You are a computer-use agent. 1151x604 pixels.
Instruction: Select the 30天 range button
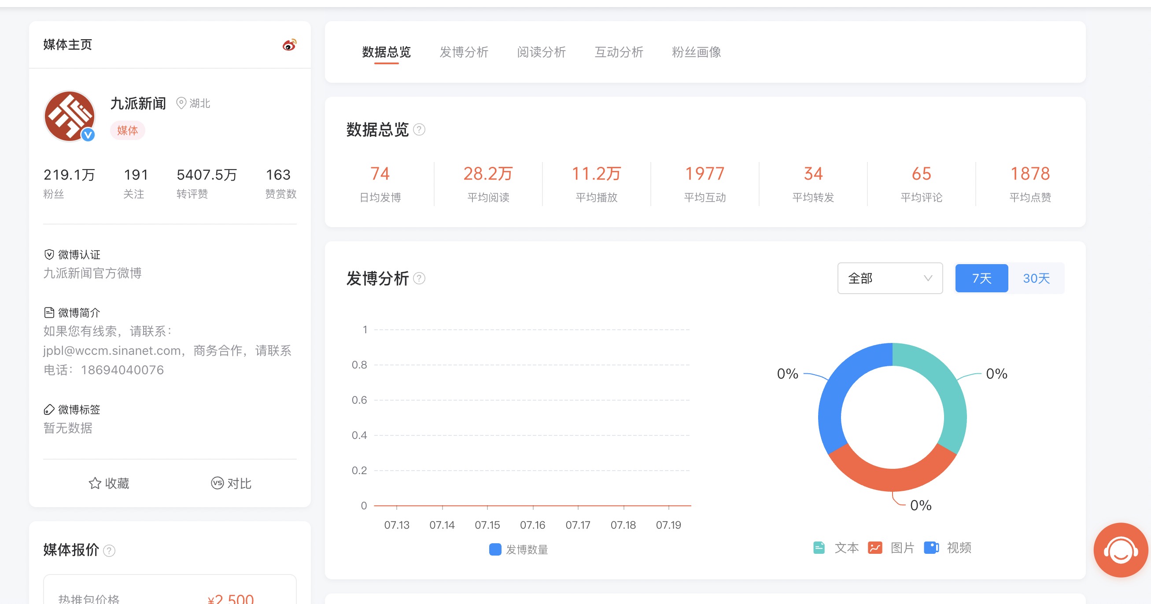point(1036,278)
